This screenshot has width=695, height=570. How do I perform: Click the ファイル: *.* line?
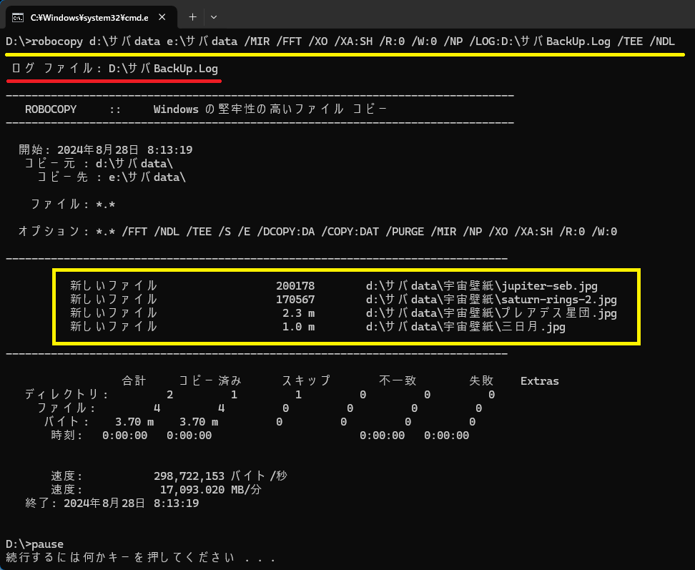(x=73, y=205)
